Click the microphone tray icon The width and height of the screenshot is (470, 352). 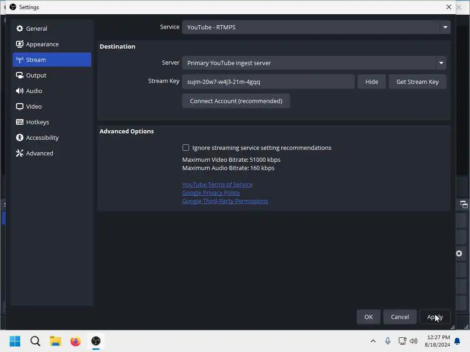[x=387, y=341]
